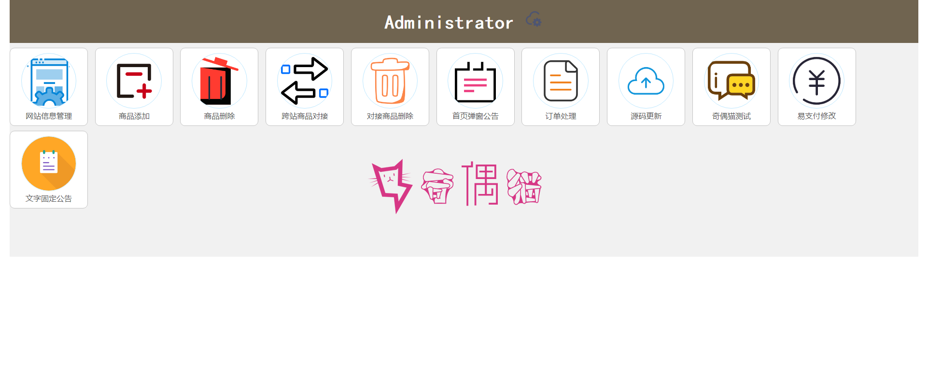928x373 pixels.
Task: Click the 首页弹窗公告 calendar icon
Action: (x=476, y=81)
